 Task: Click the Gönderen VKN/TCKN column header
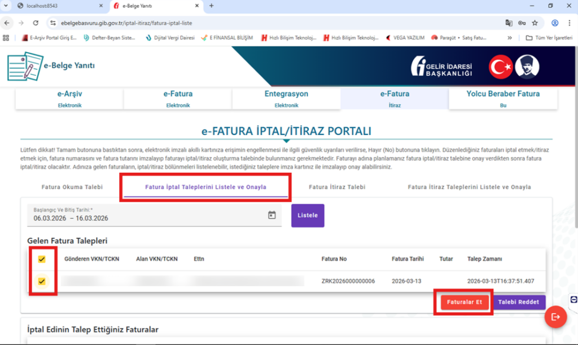click(x=92, y=259)
